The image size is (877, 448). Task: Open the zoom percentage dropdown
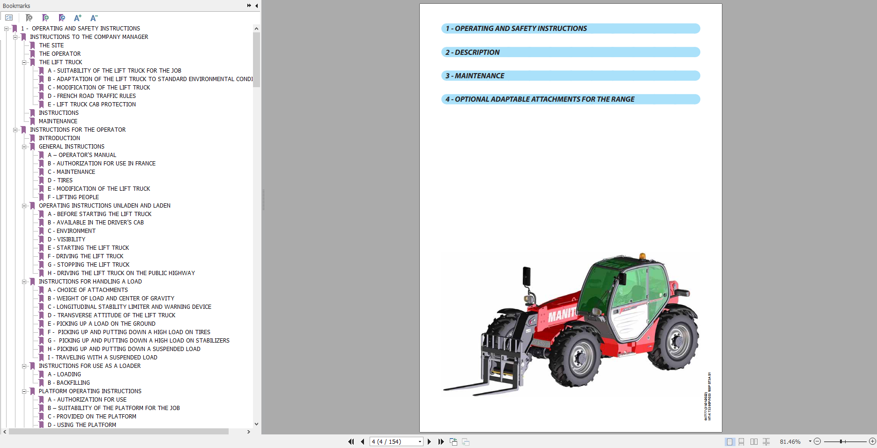810,441
